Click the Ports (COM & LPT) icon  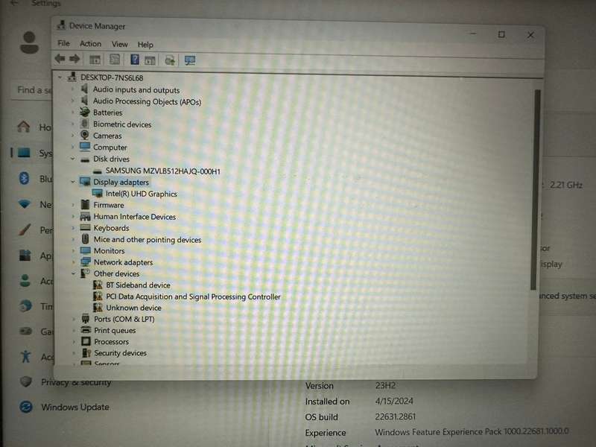(x=86, y=319)
